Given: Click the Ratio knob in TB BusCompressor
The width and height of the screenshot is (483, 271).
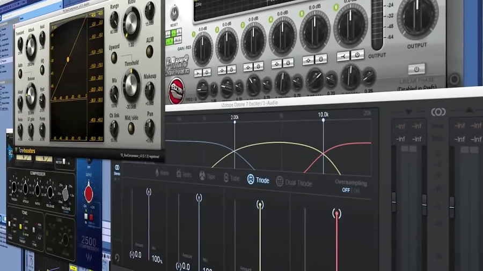Looking at the screenshot, I should point(132,24).
